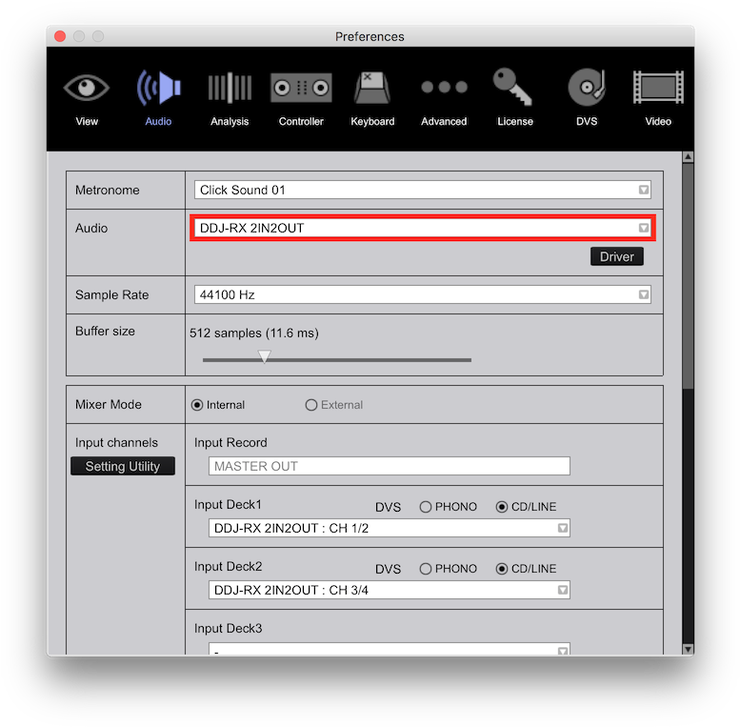Open Input Deck1 CH 1/2 dropdown
740x727 pixels.
click(389, 528)
